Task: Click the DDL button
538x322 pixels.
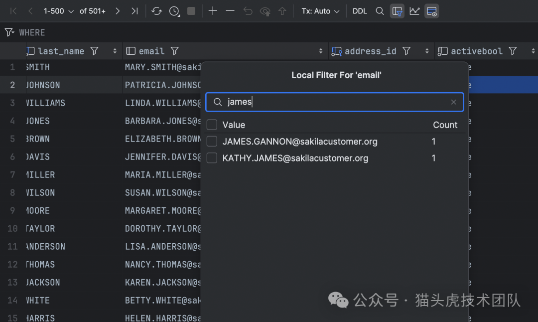Action: click(x=360, y=11)
